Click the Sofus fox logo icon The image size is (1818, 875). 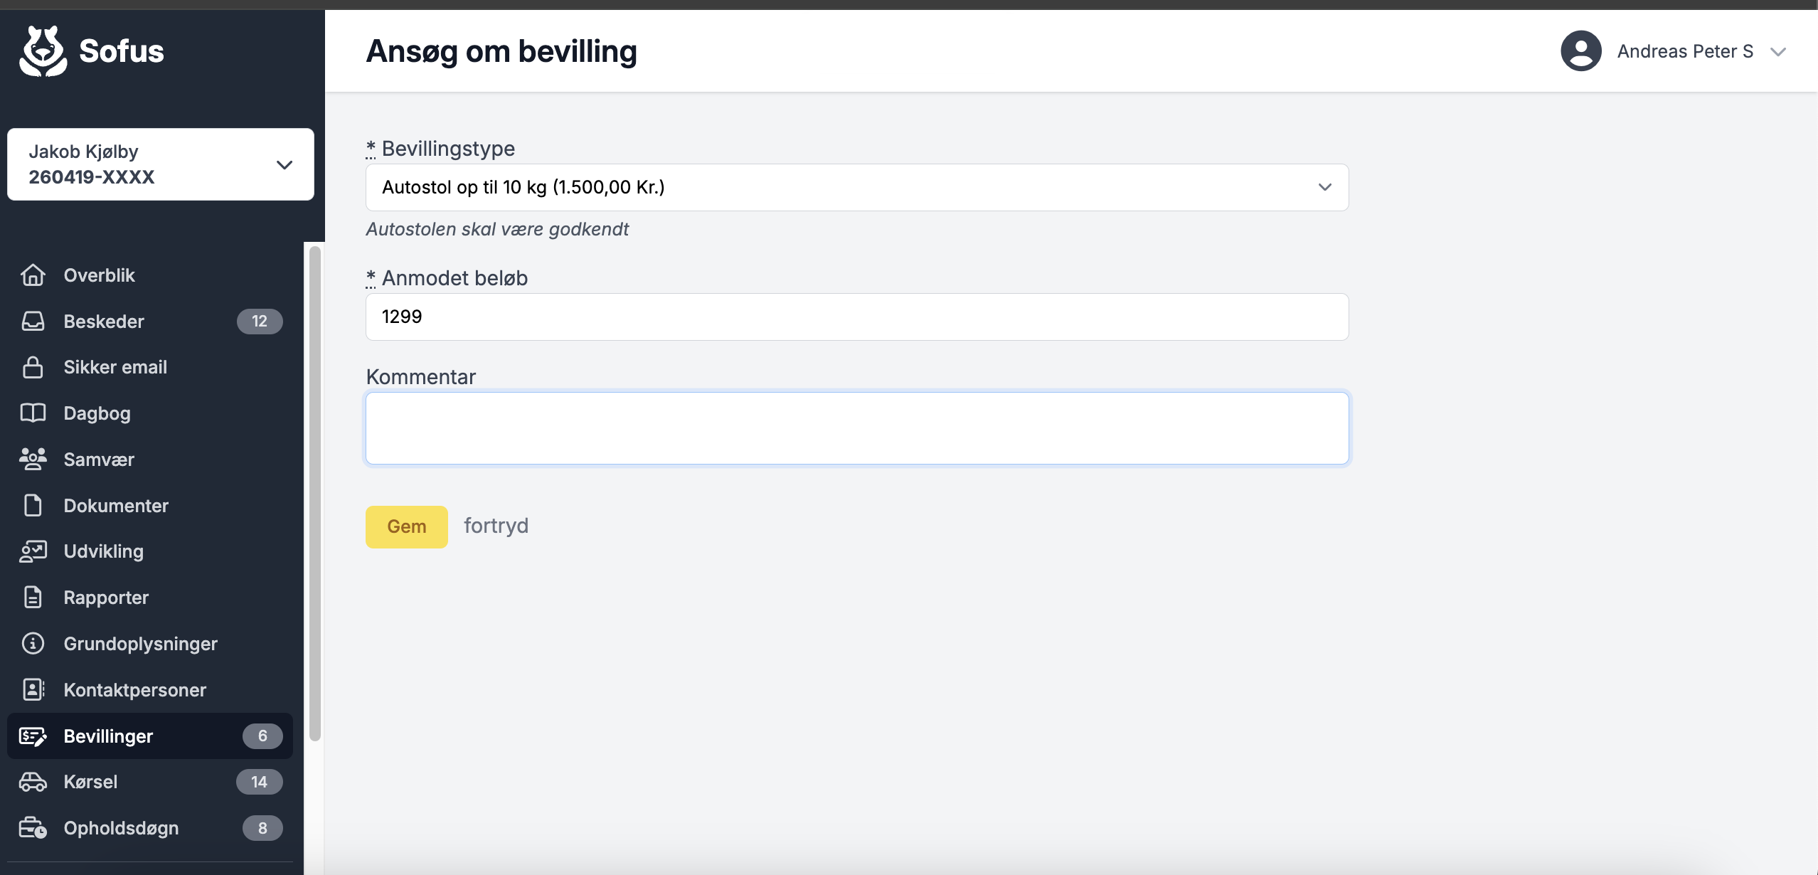[x=43, y=51]
